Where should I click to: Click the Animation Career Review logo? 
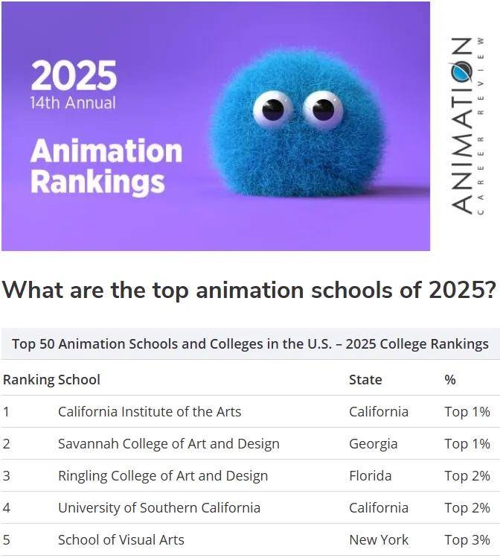click(466, 125)
